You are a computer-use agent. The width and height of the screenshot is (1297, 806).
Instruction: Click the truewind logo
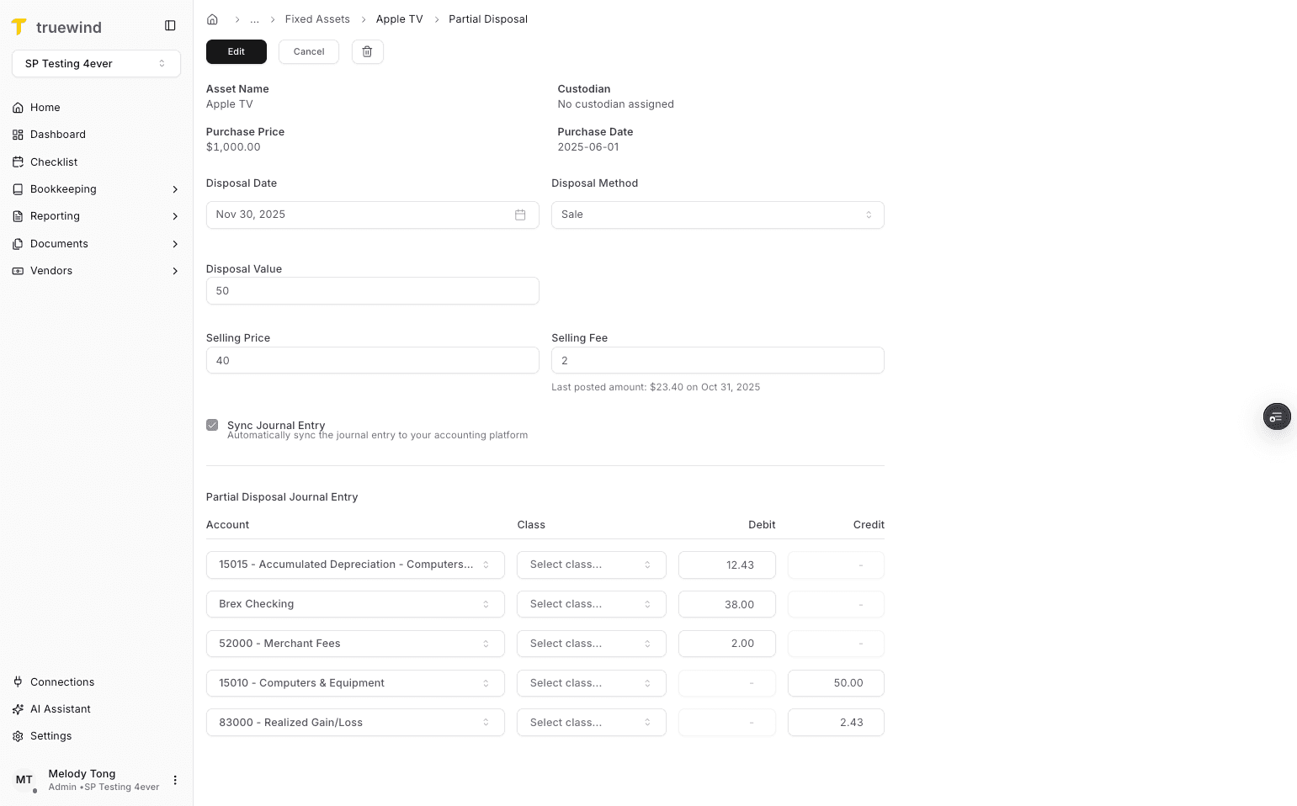click(x=56, y=26)
